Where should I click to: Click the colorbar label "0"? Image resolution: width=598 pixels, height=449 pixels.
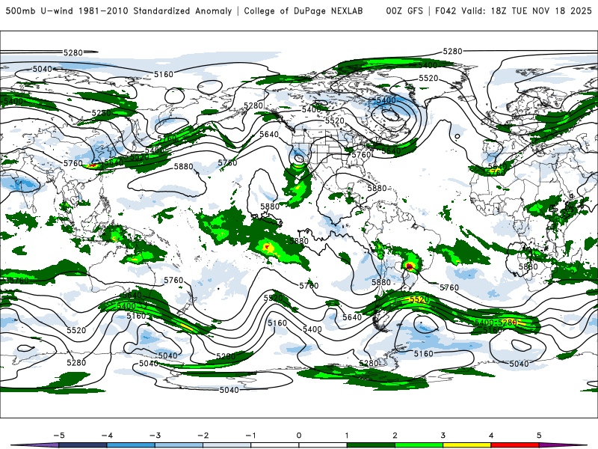pyautogui.click(x=298, y=436)
